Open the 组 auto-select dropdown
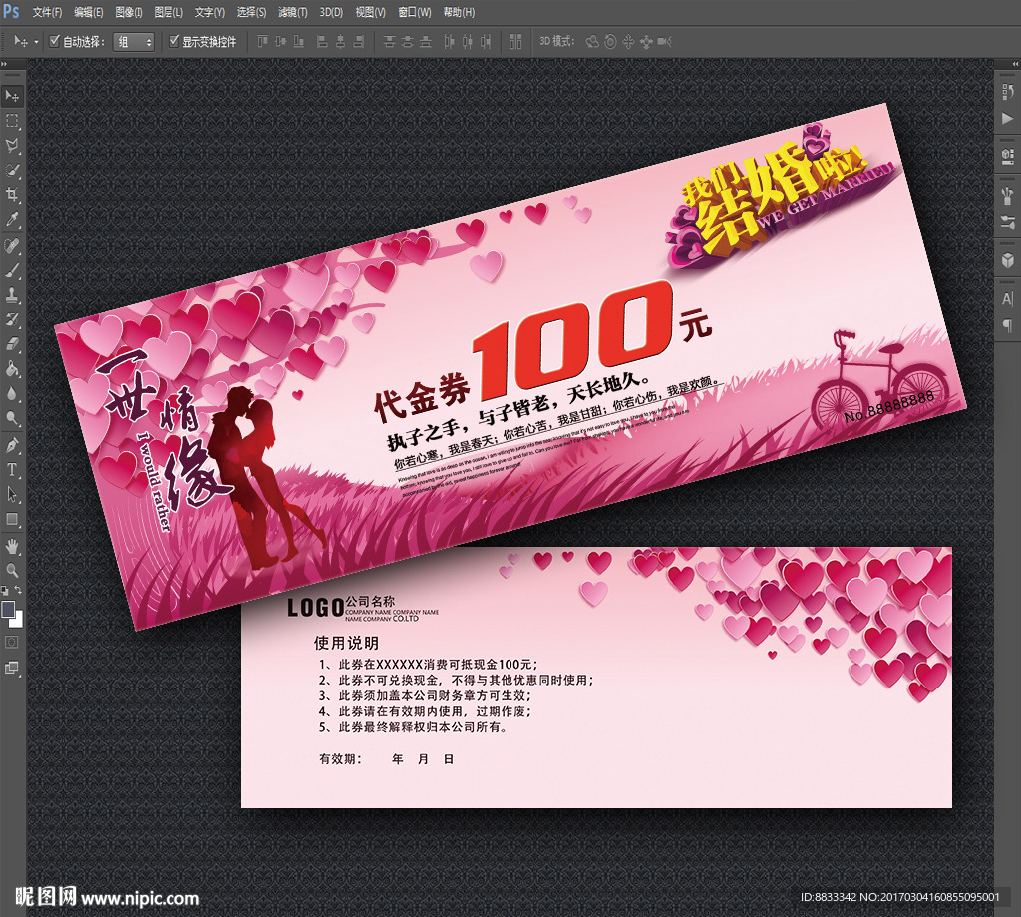1021x917 pixels. click(x=134, y=42)
